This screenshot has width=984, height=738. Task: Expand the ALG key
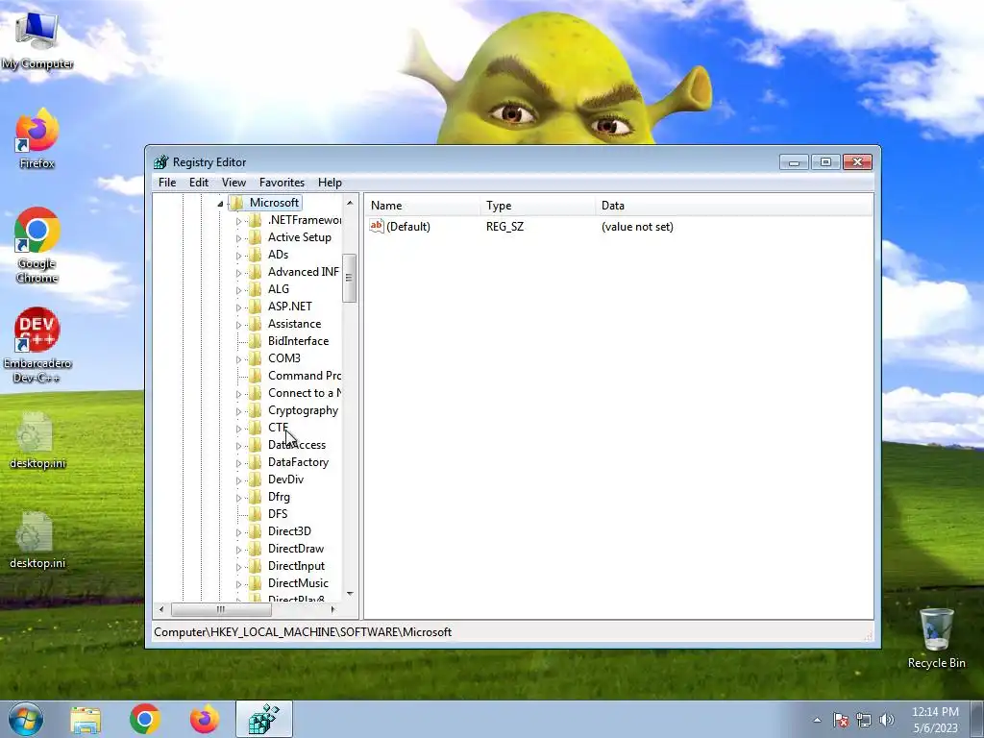click(238, 290)
